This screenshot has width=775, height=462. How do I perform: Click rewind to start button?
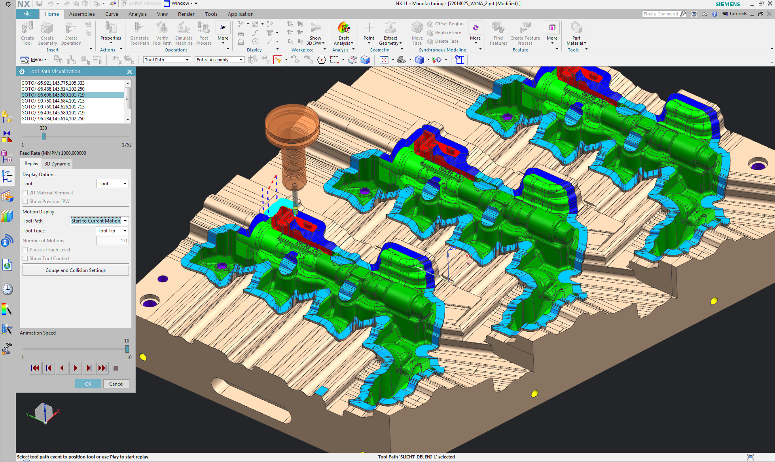[35, 368]
